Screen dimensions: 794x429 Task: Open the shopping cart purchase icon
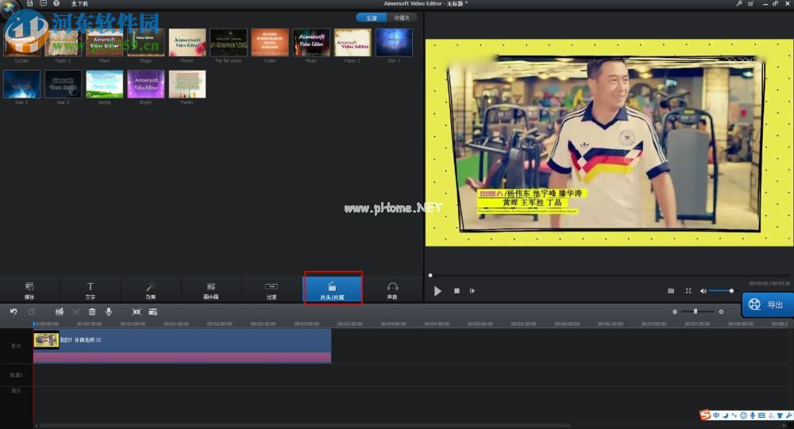(750, 3)
